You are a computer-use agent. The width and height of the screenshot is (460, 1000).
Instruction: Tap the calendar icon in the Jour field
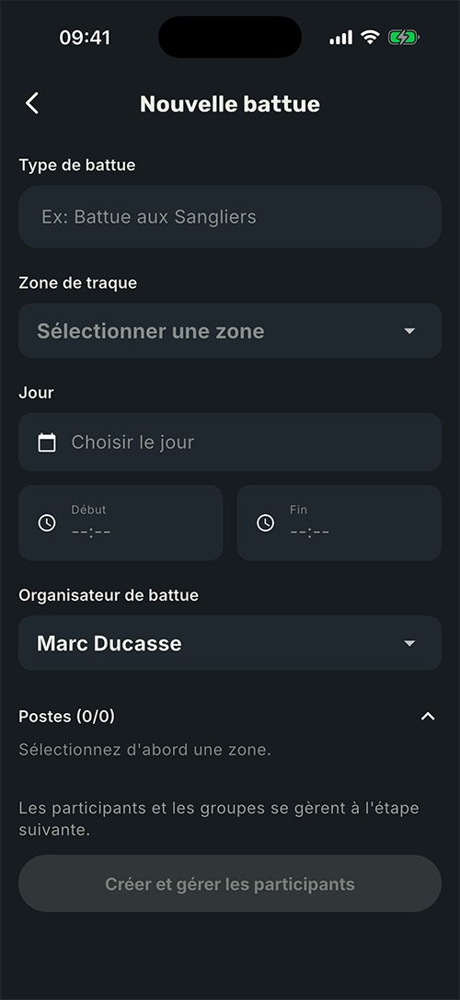(47, 442)
